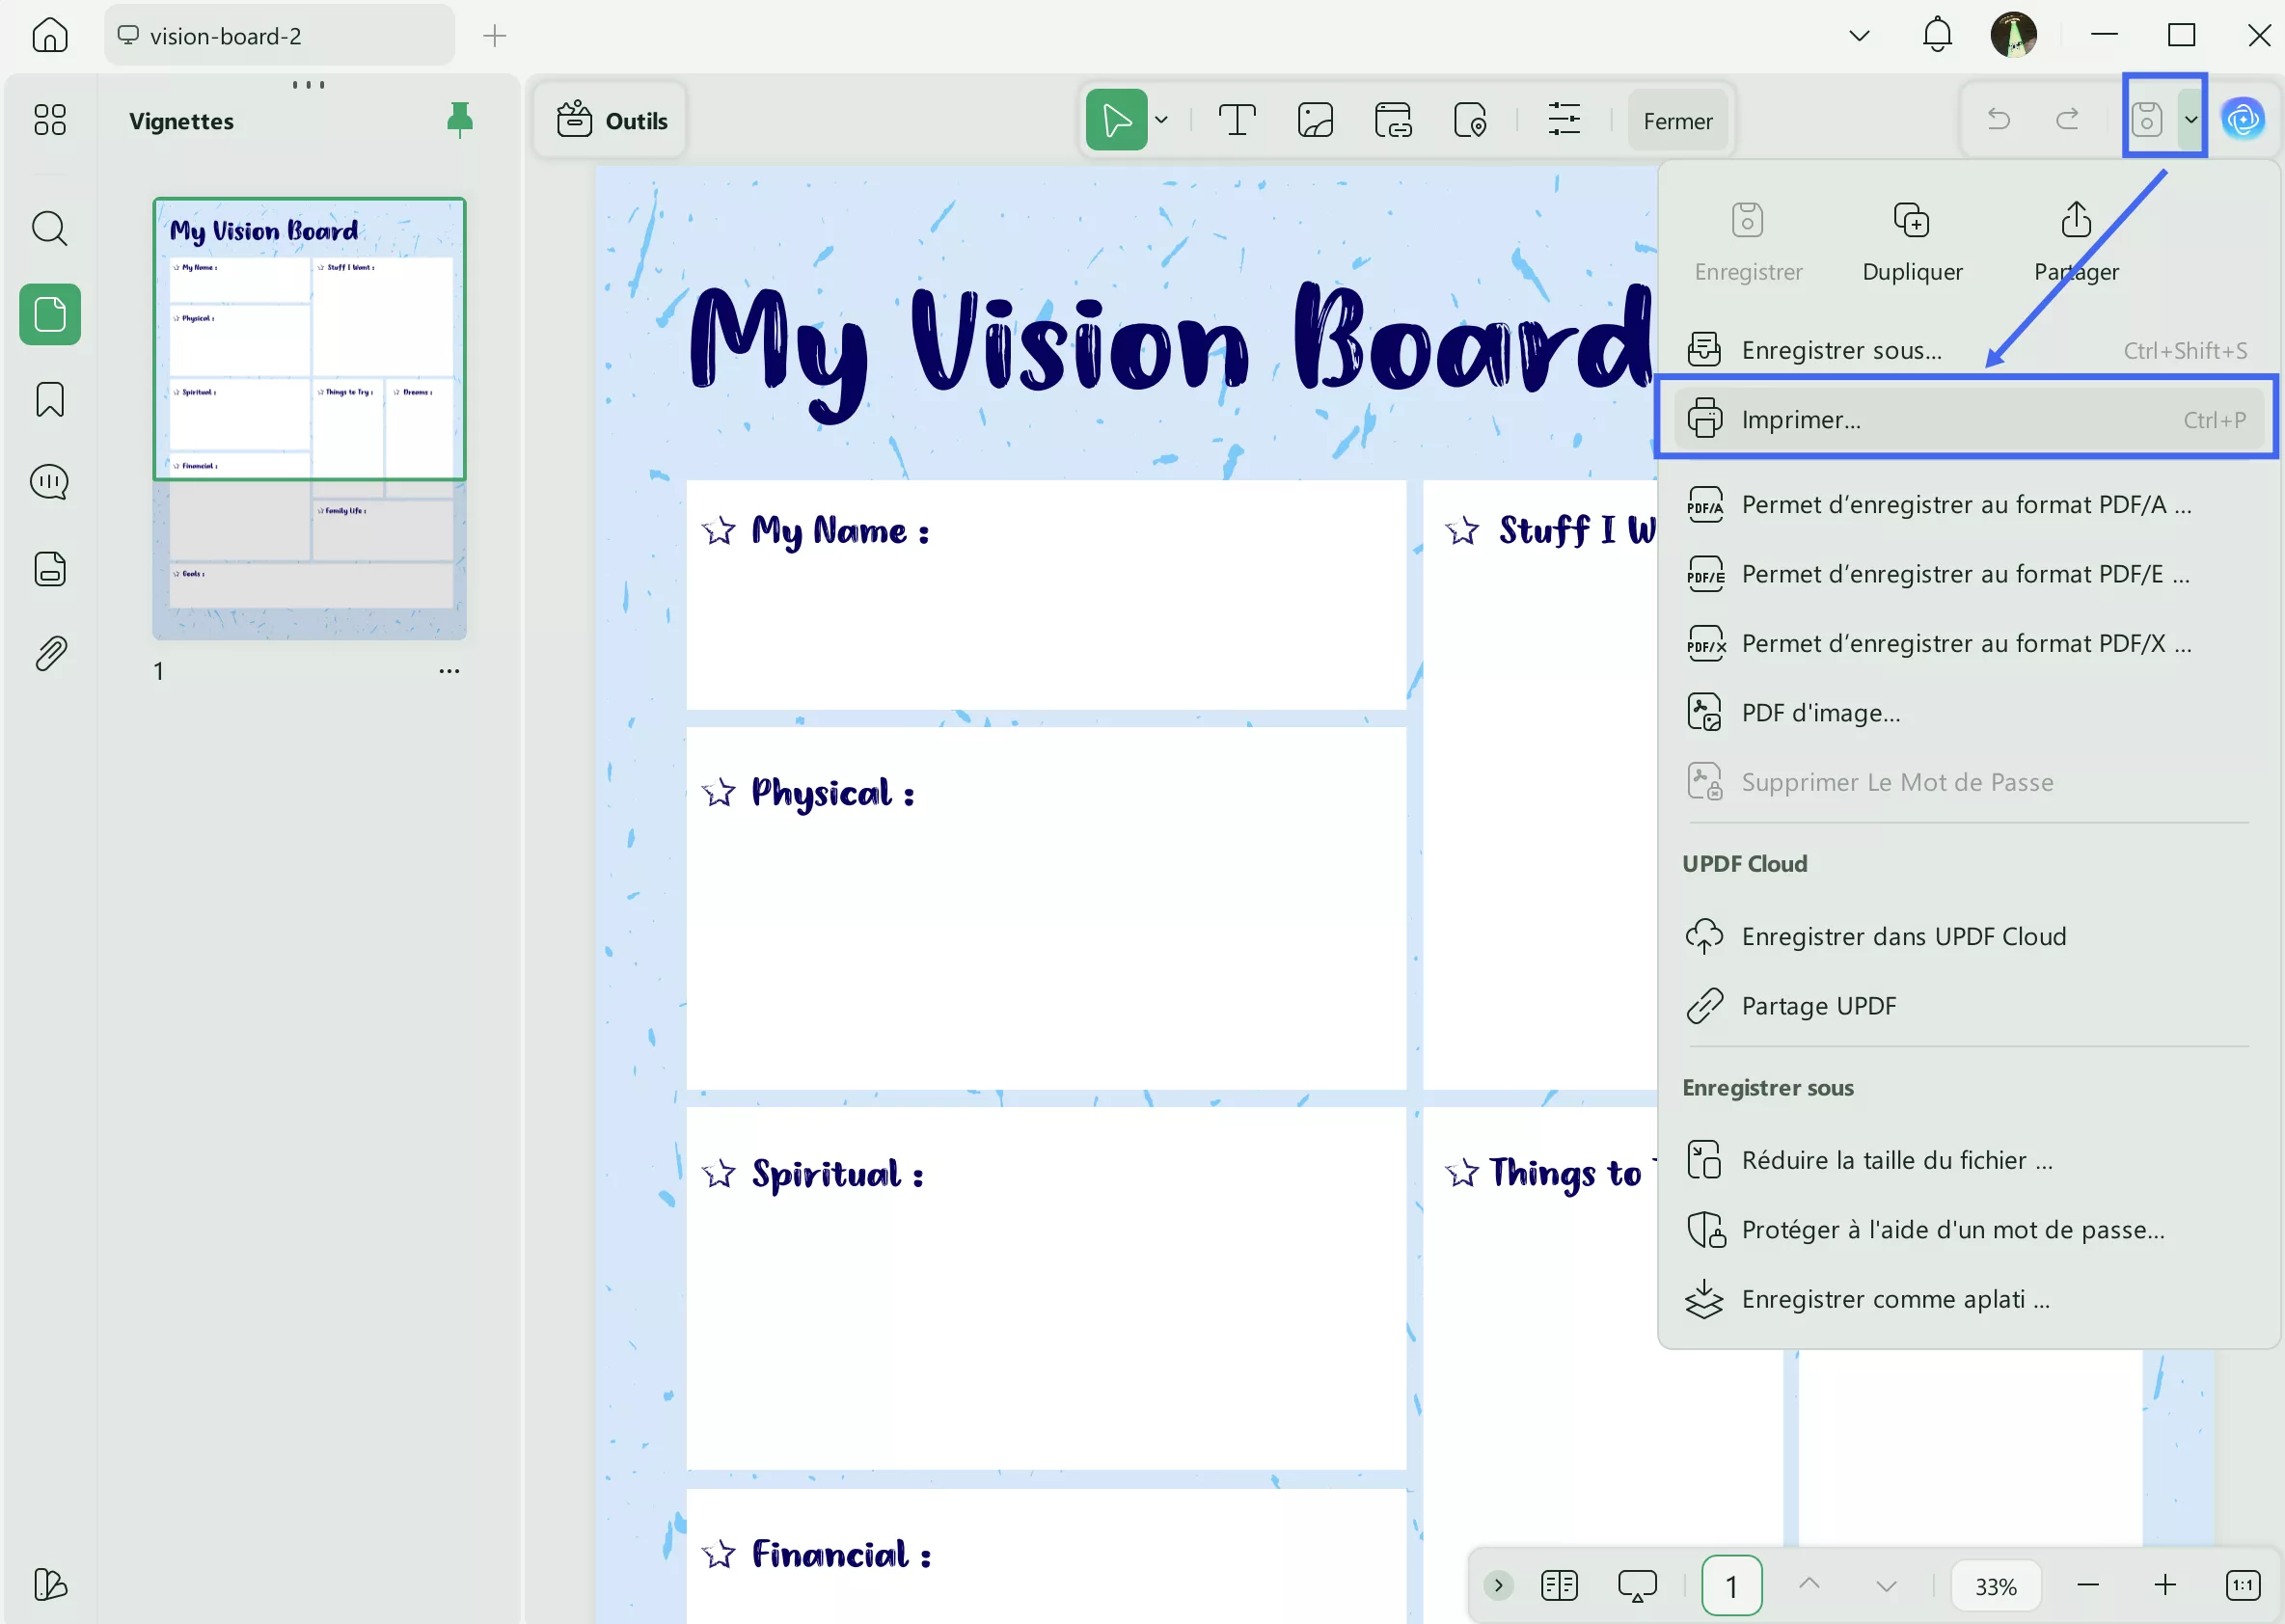This screenshot has height=1624, width=2285.
Task: Open the Outils button
Action: [x=612, y=121]
